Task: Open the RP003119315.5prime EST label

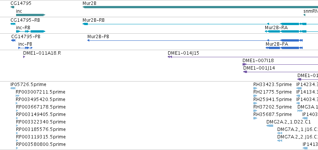Action: tap(41, 137)
